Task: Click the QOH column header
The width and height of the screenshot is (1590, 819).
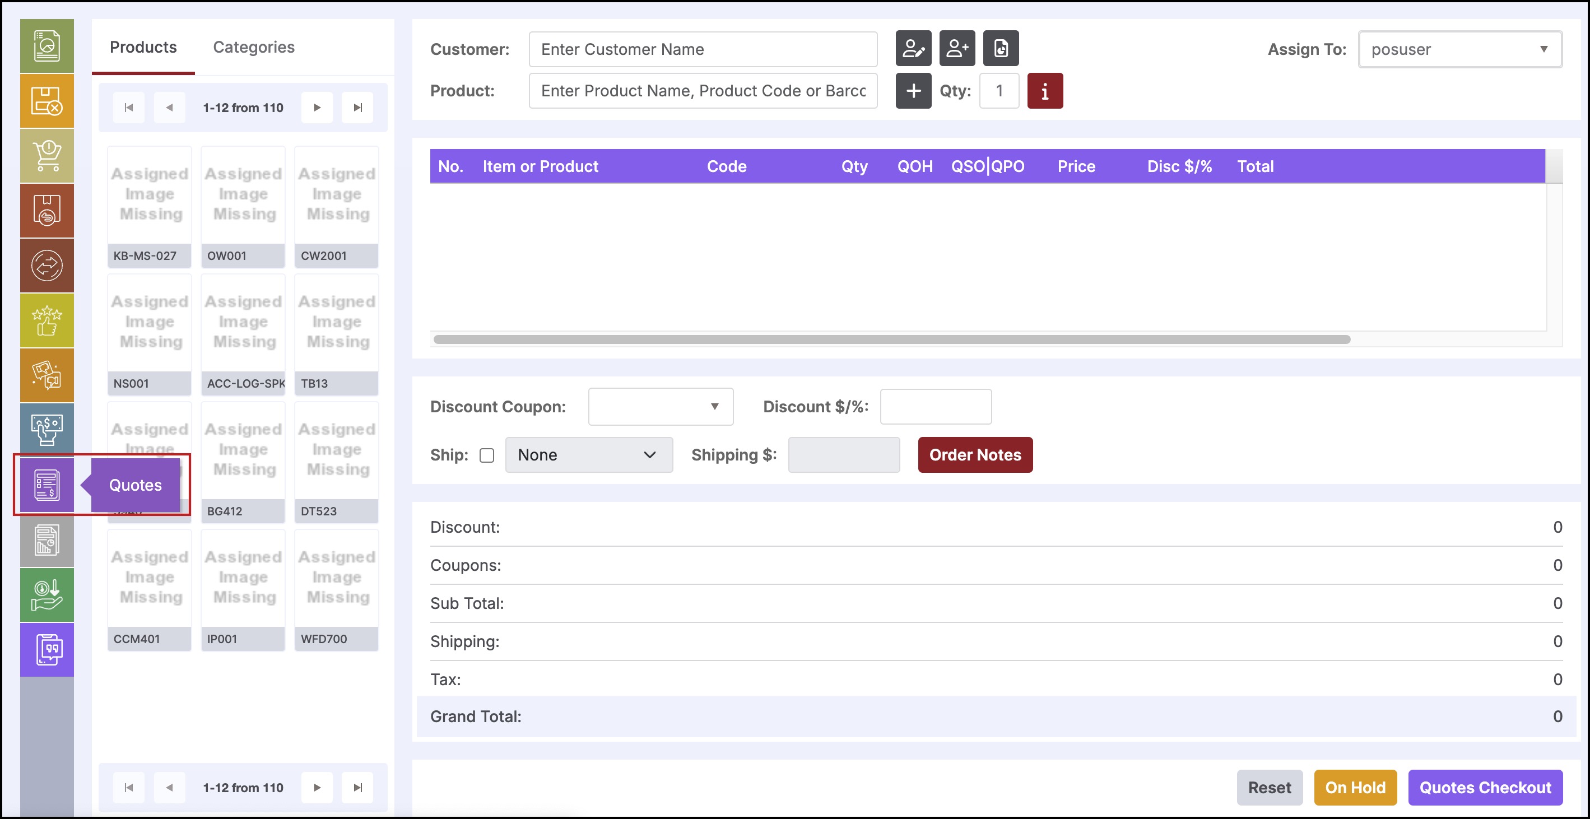Action: coord(915,166)
